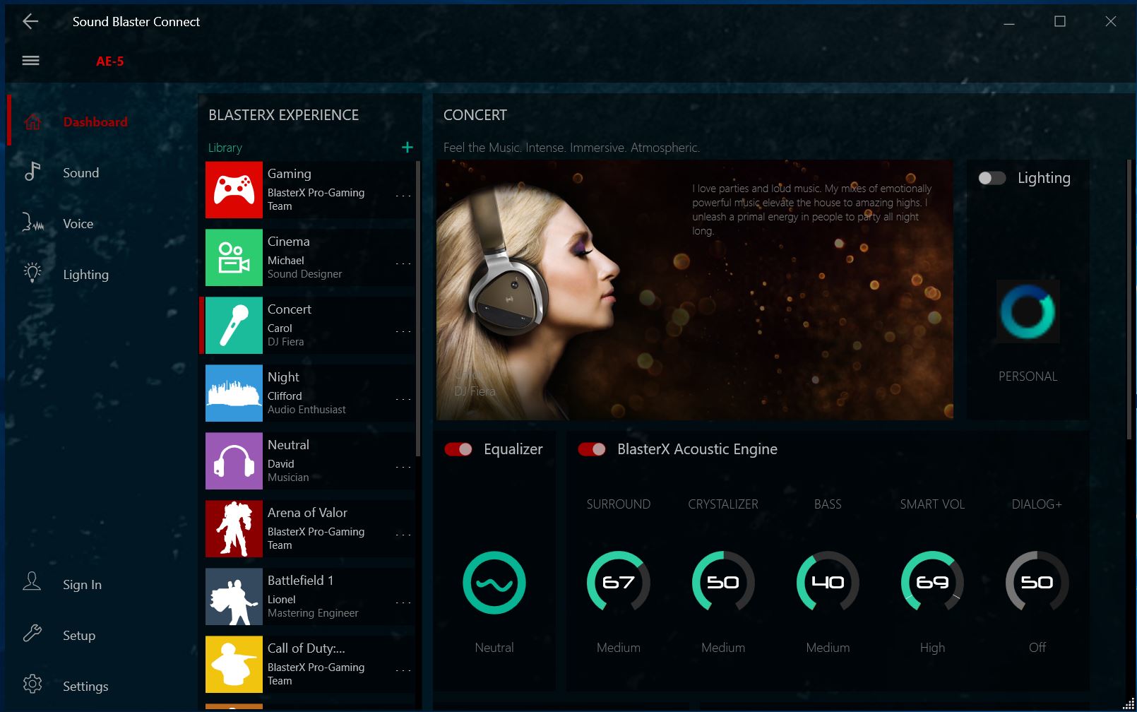This screenshot has width=1137, height=712.
Task: Click the Personal lighting ring icon
Action: point(1028,311)
